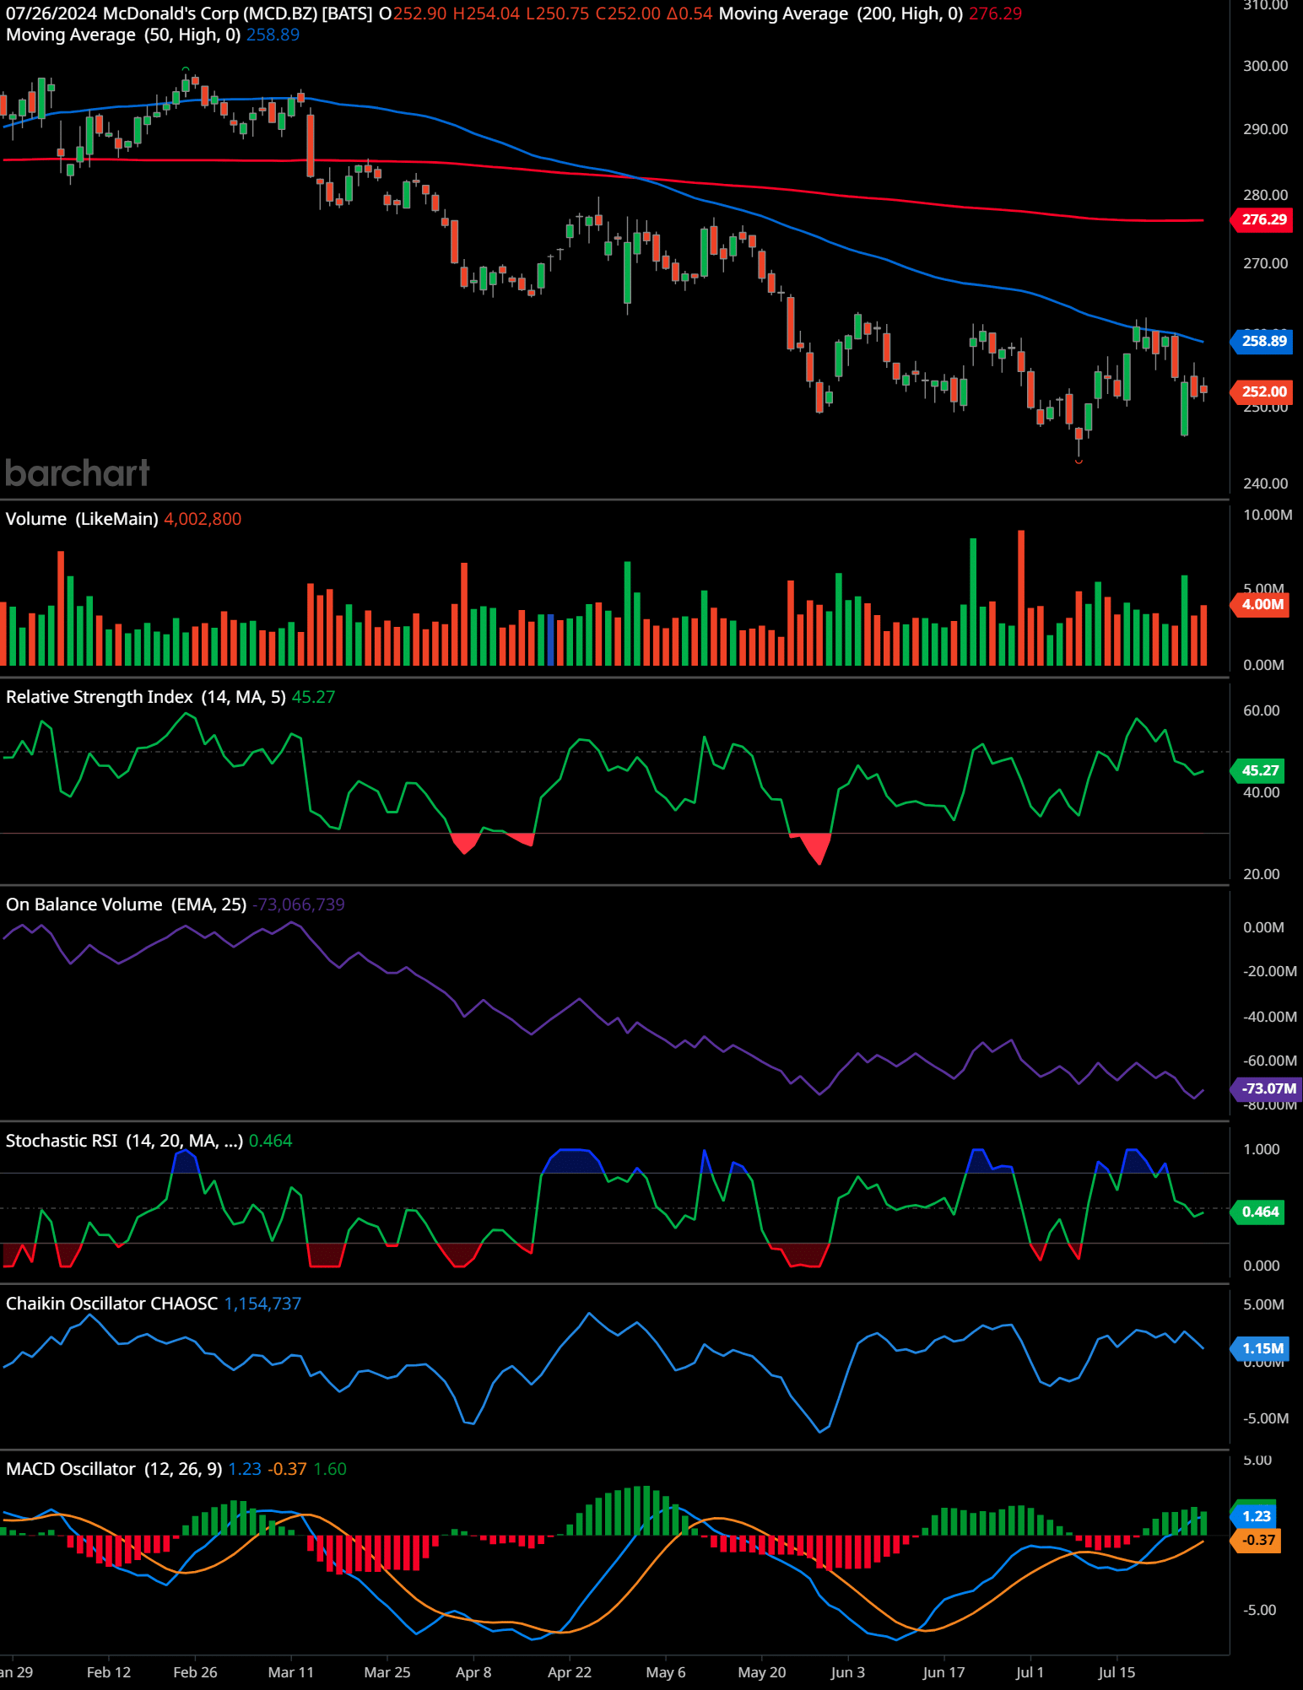
Task: Select the close price C252.00 in header
Action: [628, 13]
